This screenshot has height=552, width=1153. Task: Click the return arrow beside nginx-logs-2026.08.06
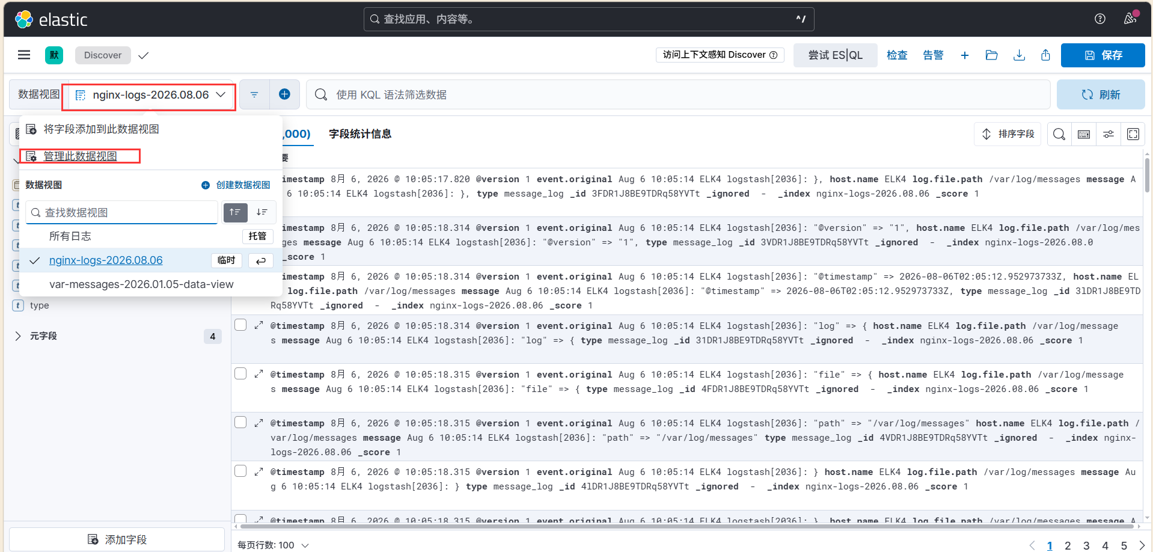coord(261,260)
